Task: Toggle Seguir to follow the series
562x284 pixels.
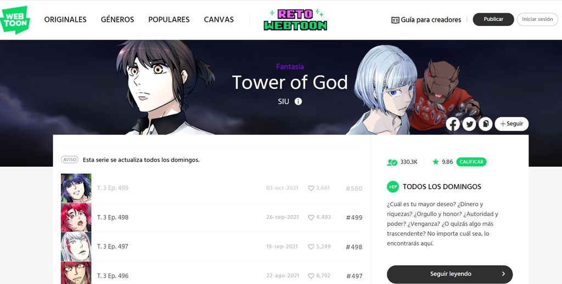Action: coord(512,124)
